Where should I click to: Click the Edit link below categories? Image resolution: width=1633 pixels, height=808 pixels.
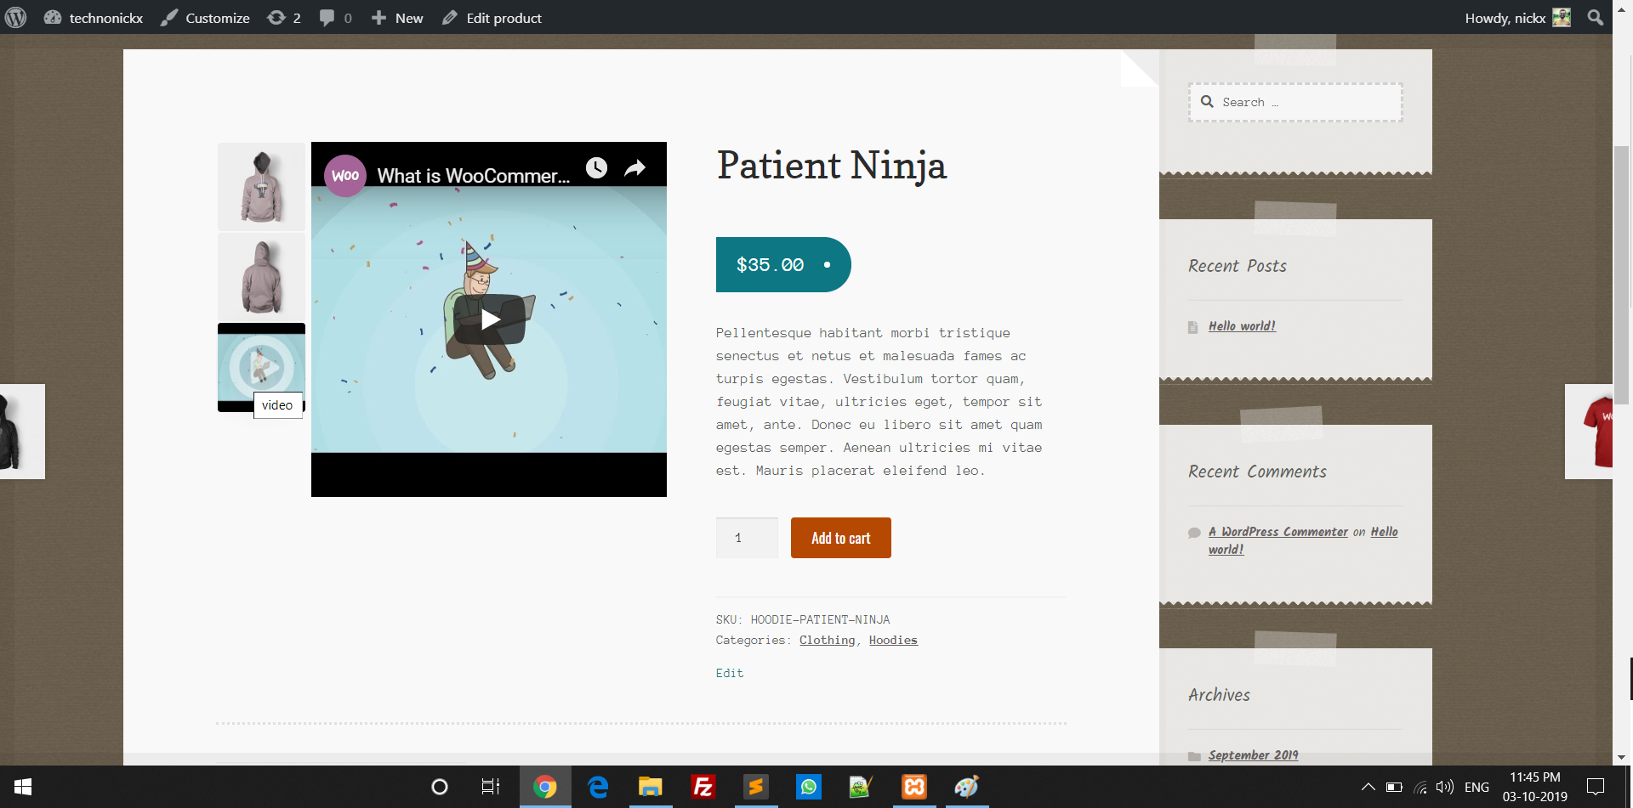point(730,673)
